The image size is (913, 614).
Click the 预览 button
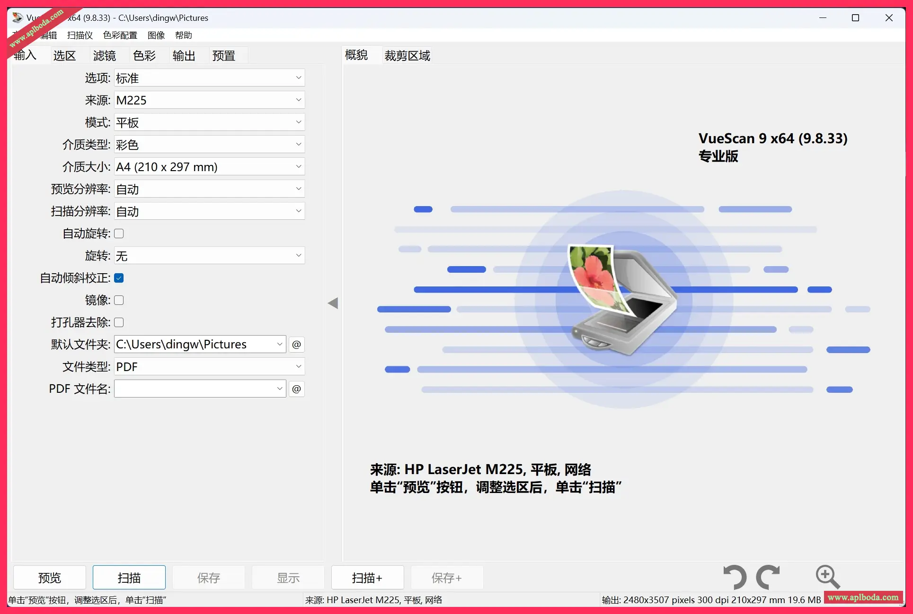click(x=50, y=578)
